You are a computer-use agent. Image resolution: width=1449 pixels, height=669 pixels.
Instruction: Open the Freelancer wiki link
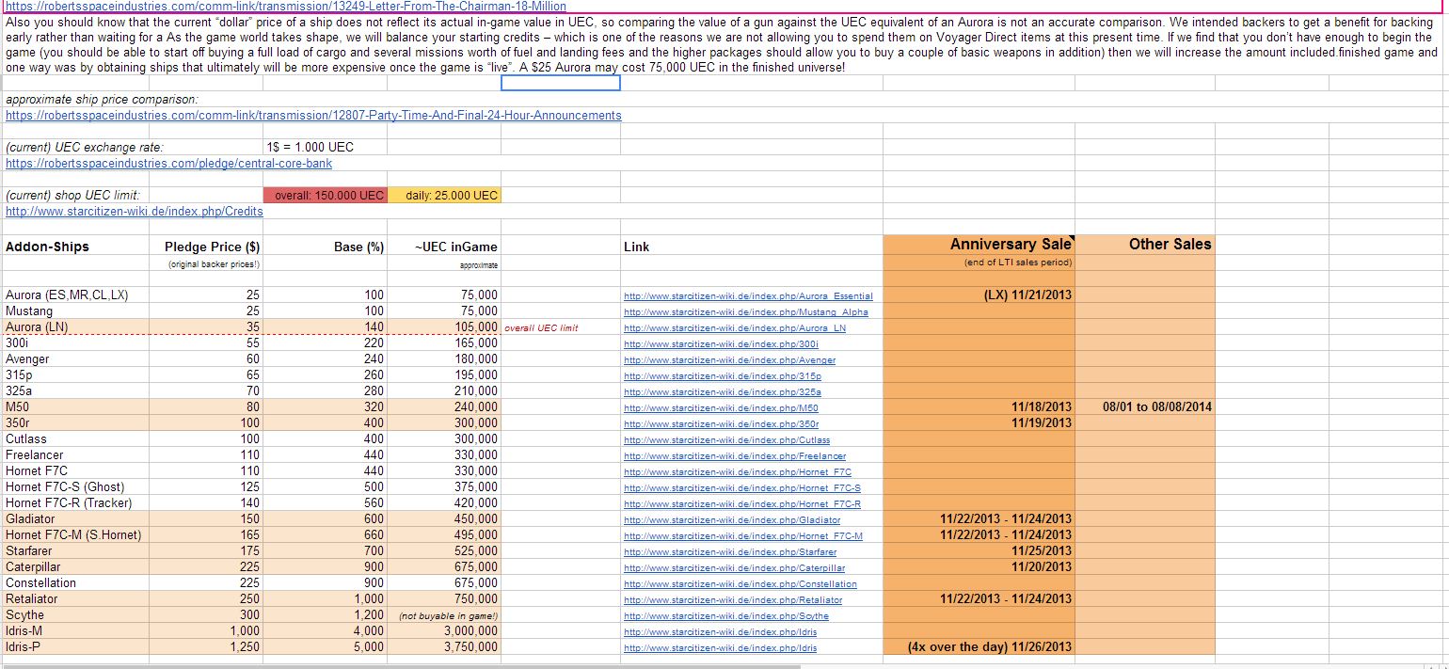click(x=735, y=455)
